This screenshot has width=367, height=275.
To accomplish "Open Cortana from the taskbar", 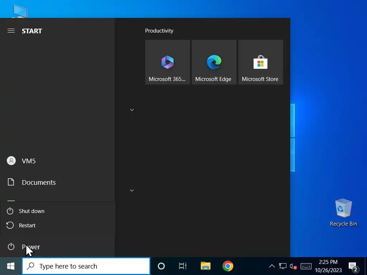I will pos(161,266).
